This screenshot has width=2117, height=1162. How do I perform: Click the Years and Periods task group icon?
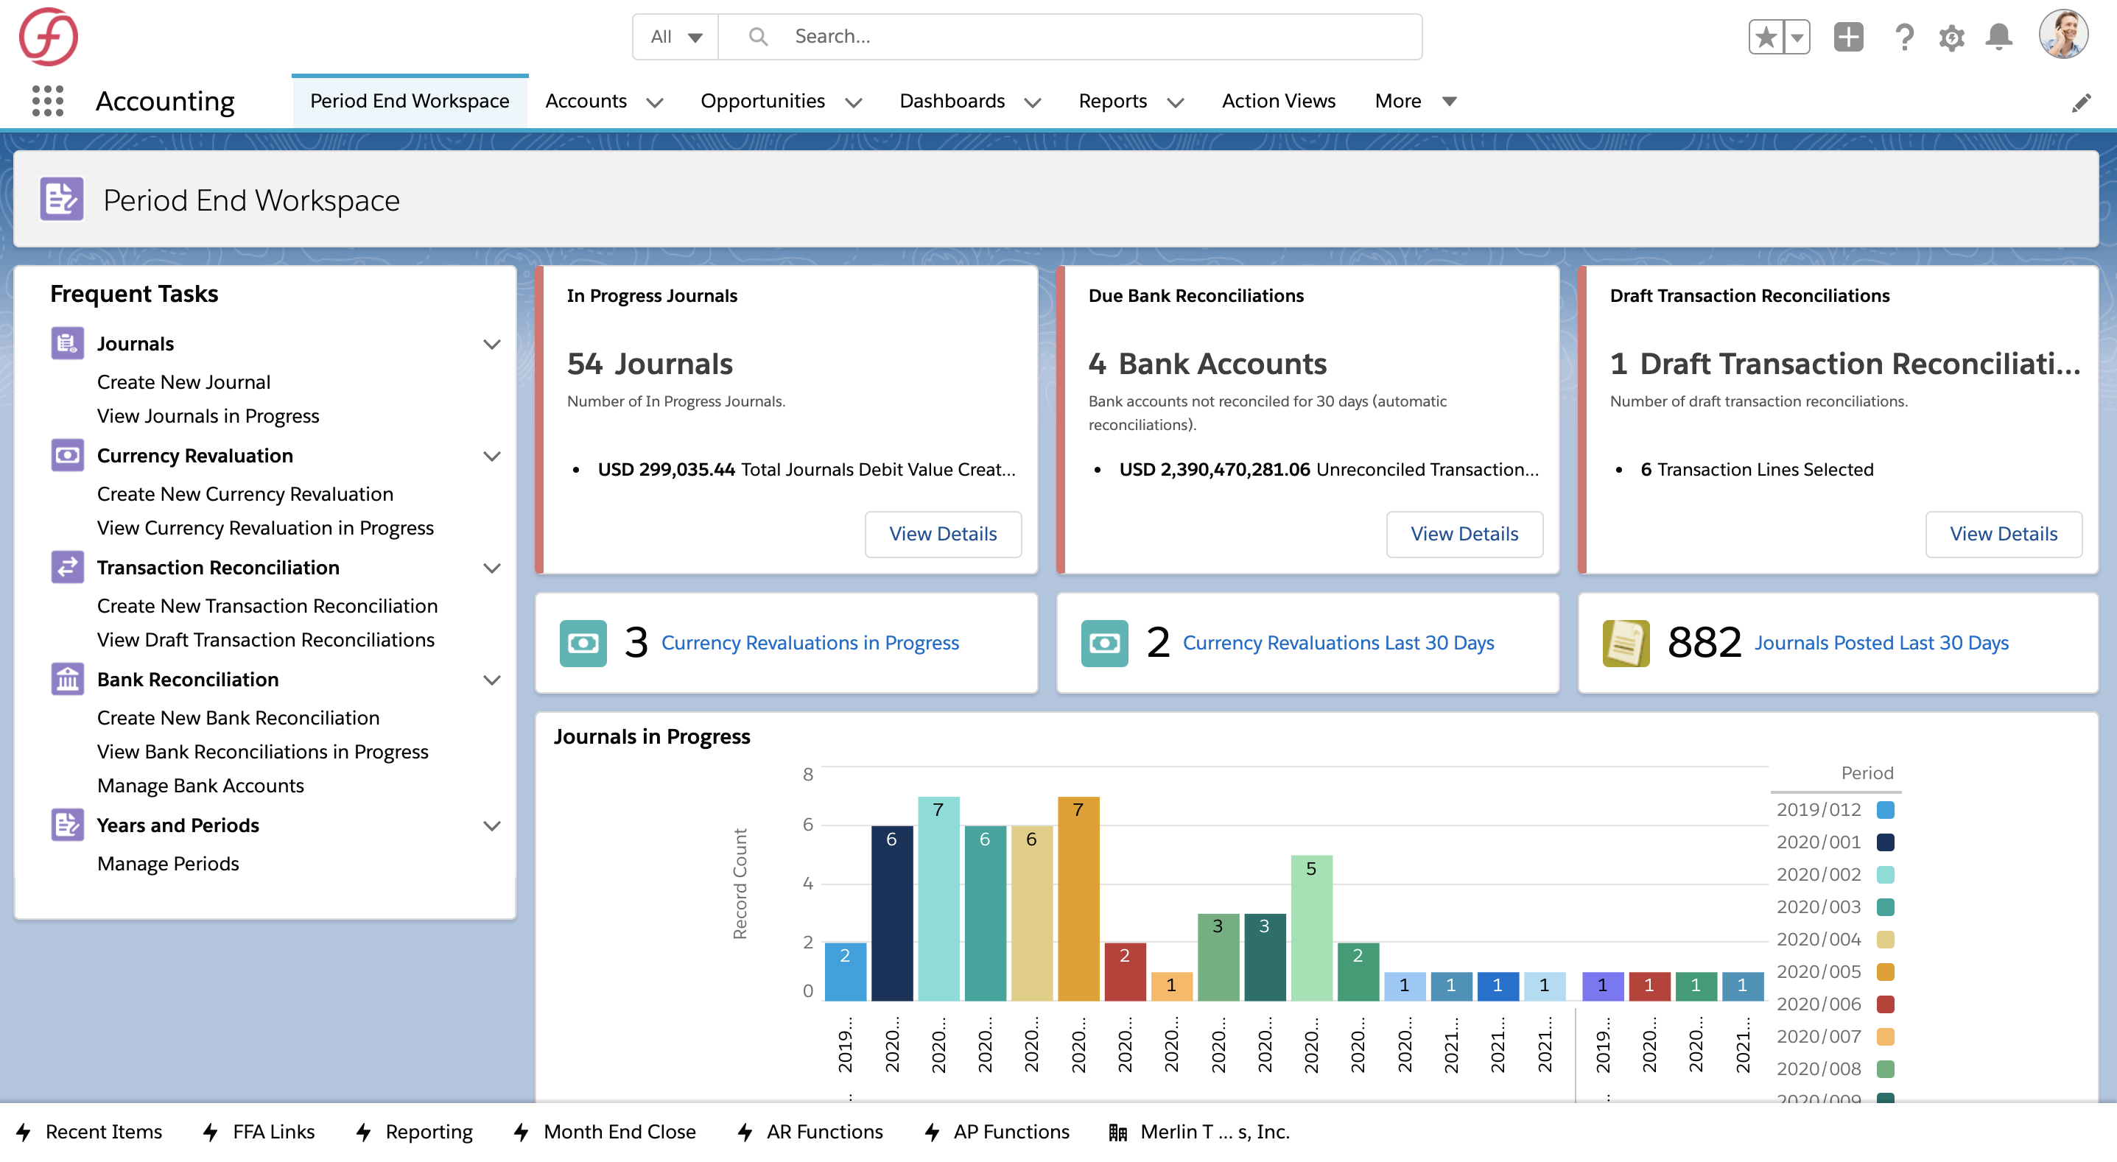[x=67, y=825]
